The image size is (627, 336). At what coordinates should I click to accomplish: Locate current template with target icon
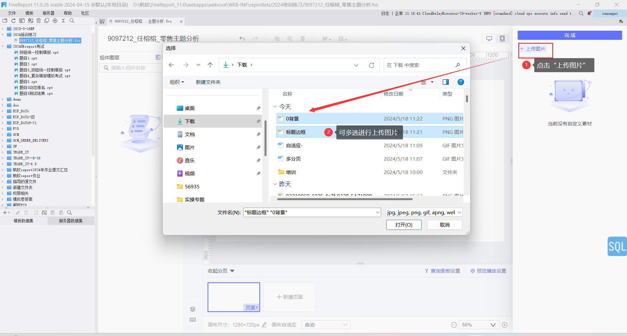pos(55,21)
